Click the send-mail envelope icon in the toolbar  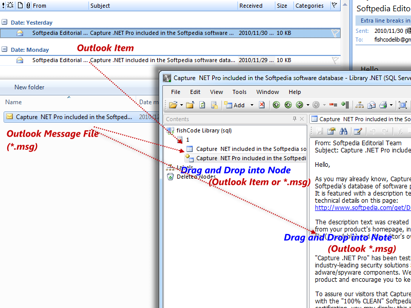371,105
